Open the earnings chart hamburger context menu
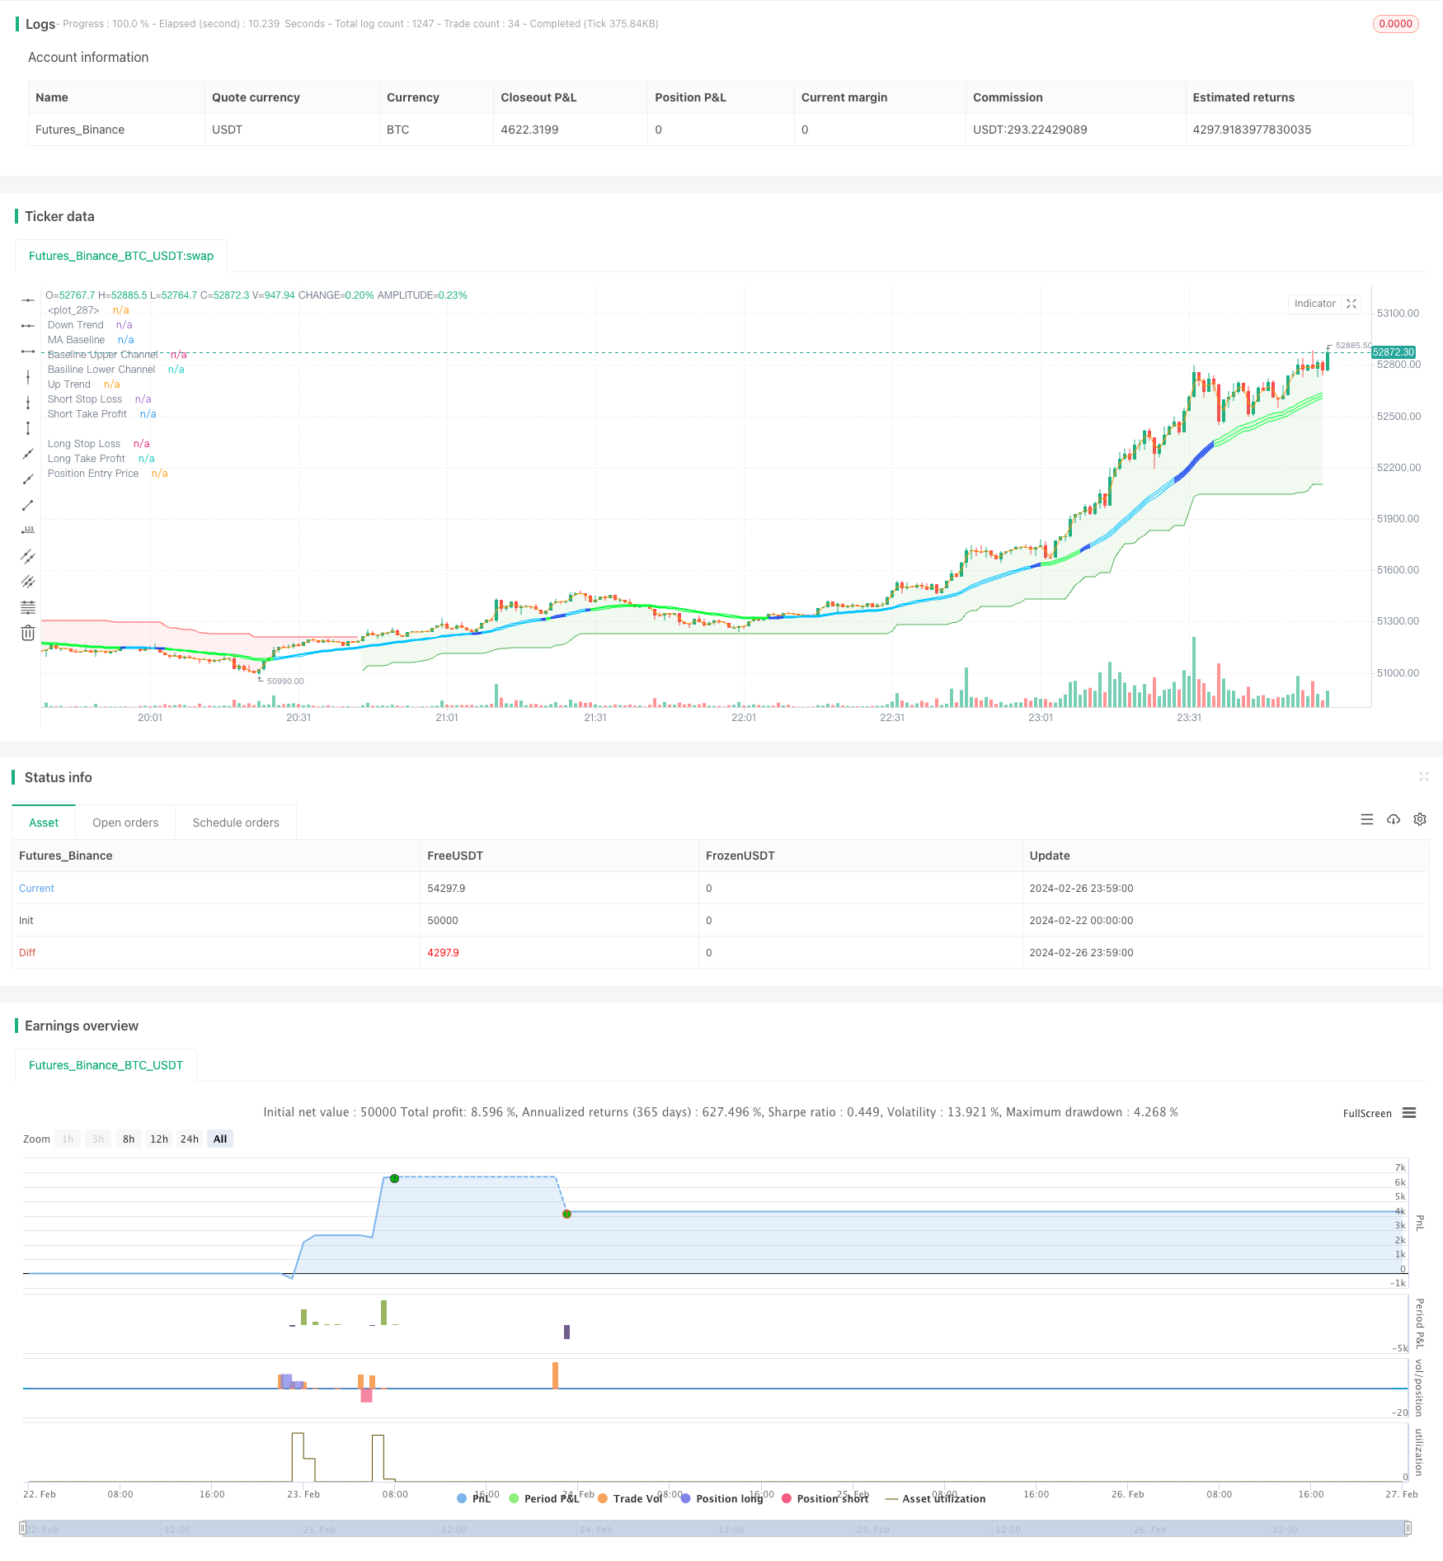Image resolution: width=1443 pixels, height=1561 pixels. (x=1409, y=1113)
